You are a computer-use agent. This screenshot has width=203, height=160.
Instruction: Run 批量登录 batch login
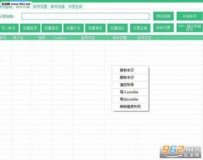[x=30, y=28]
